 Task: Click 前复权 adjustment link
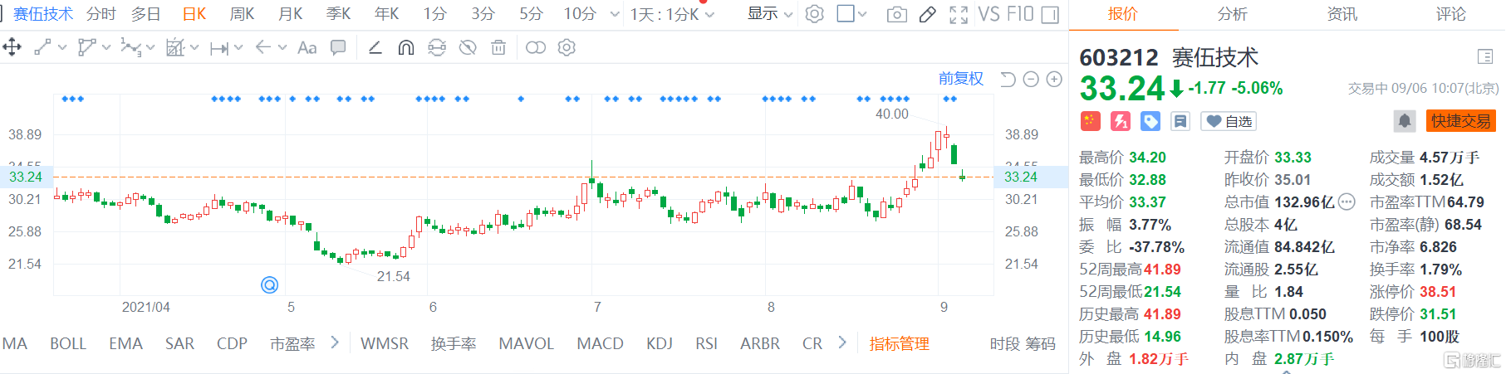(x=961, y=79)
